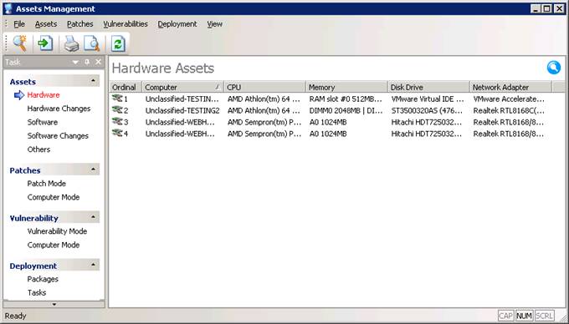The width and height of the screenshot is (569, 324).
Task: Open the Deployment menu
Action: point(177,24)
